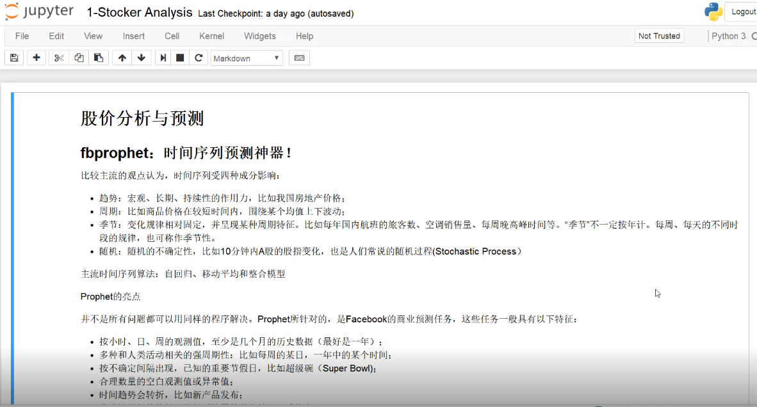
Task: Click the Jupyter logo link
Action: click(40, 12)
